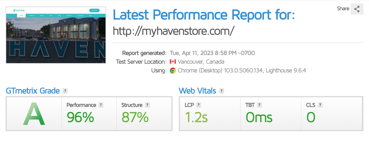Click the 87% Structure score

pos(135,117)
